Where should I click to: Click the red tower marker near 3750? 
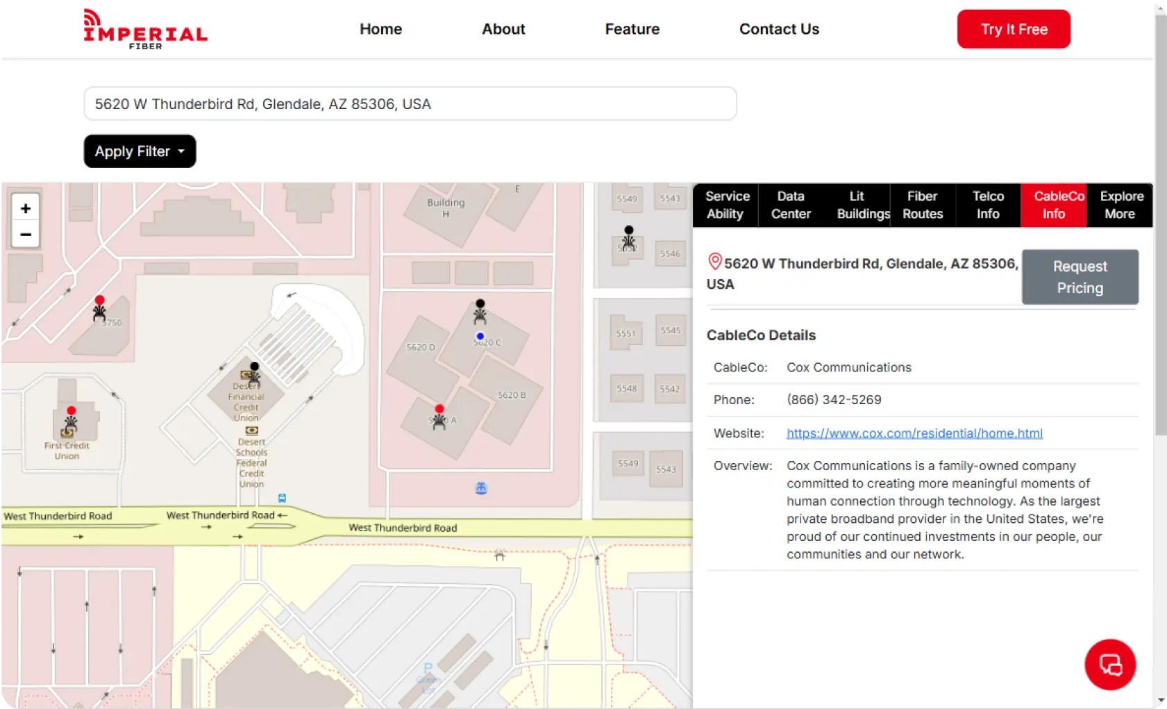[100, 308]
